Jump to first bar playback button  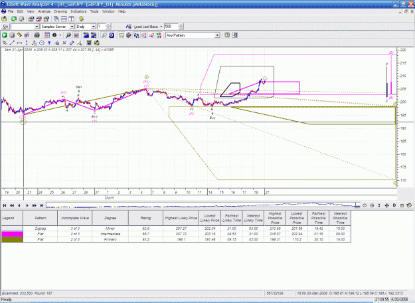[5, 205]
